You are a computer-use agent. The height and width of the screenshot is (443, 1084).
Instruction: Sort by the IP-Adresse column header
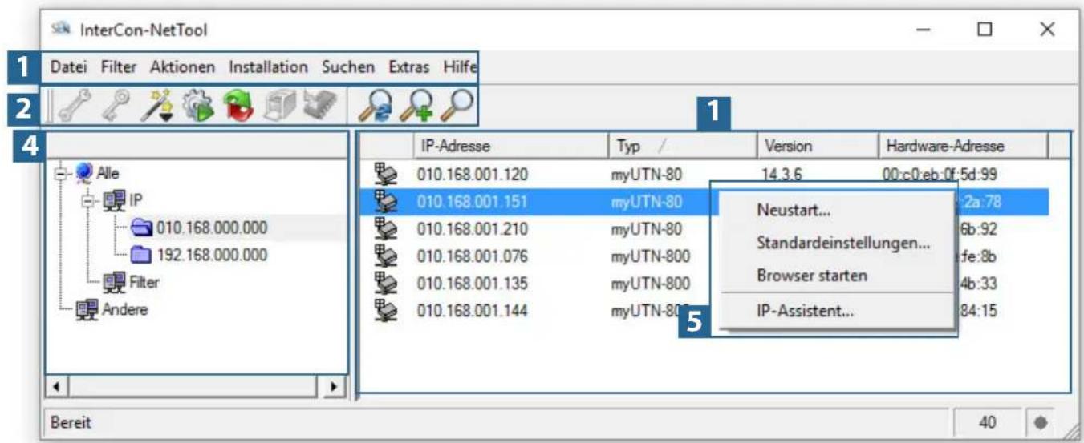coord(510,147)
